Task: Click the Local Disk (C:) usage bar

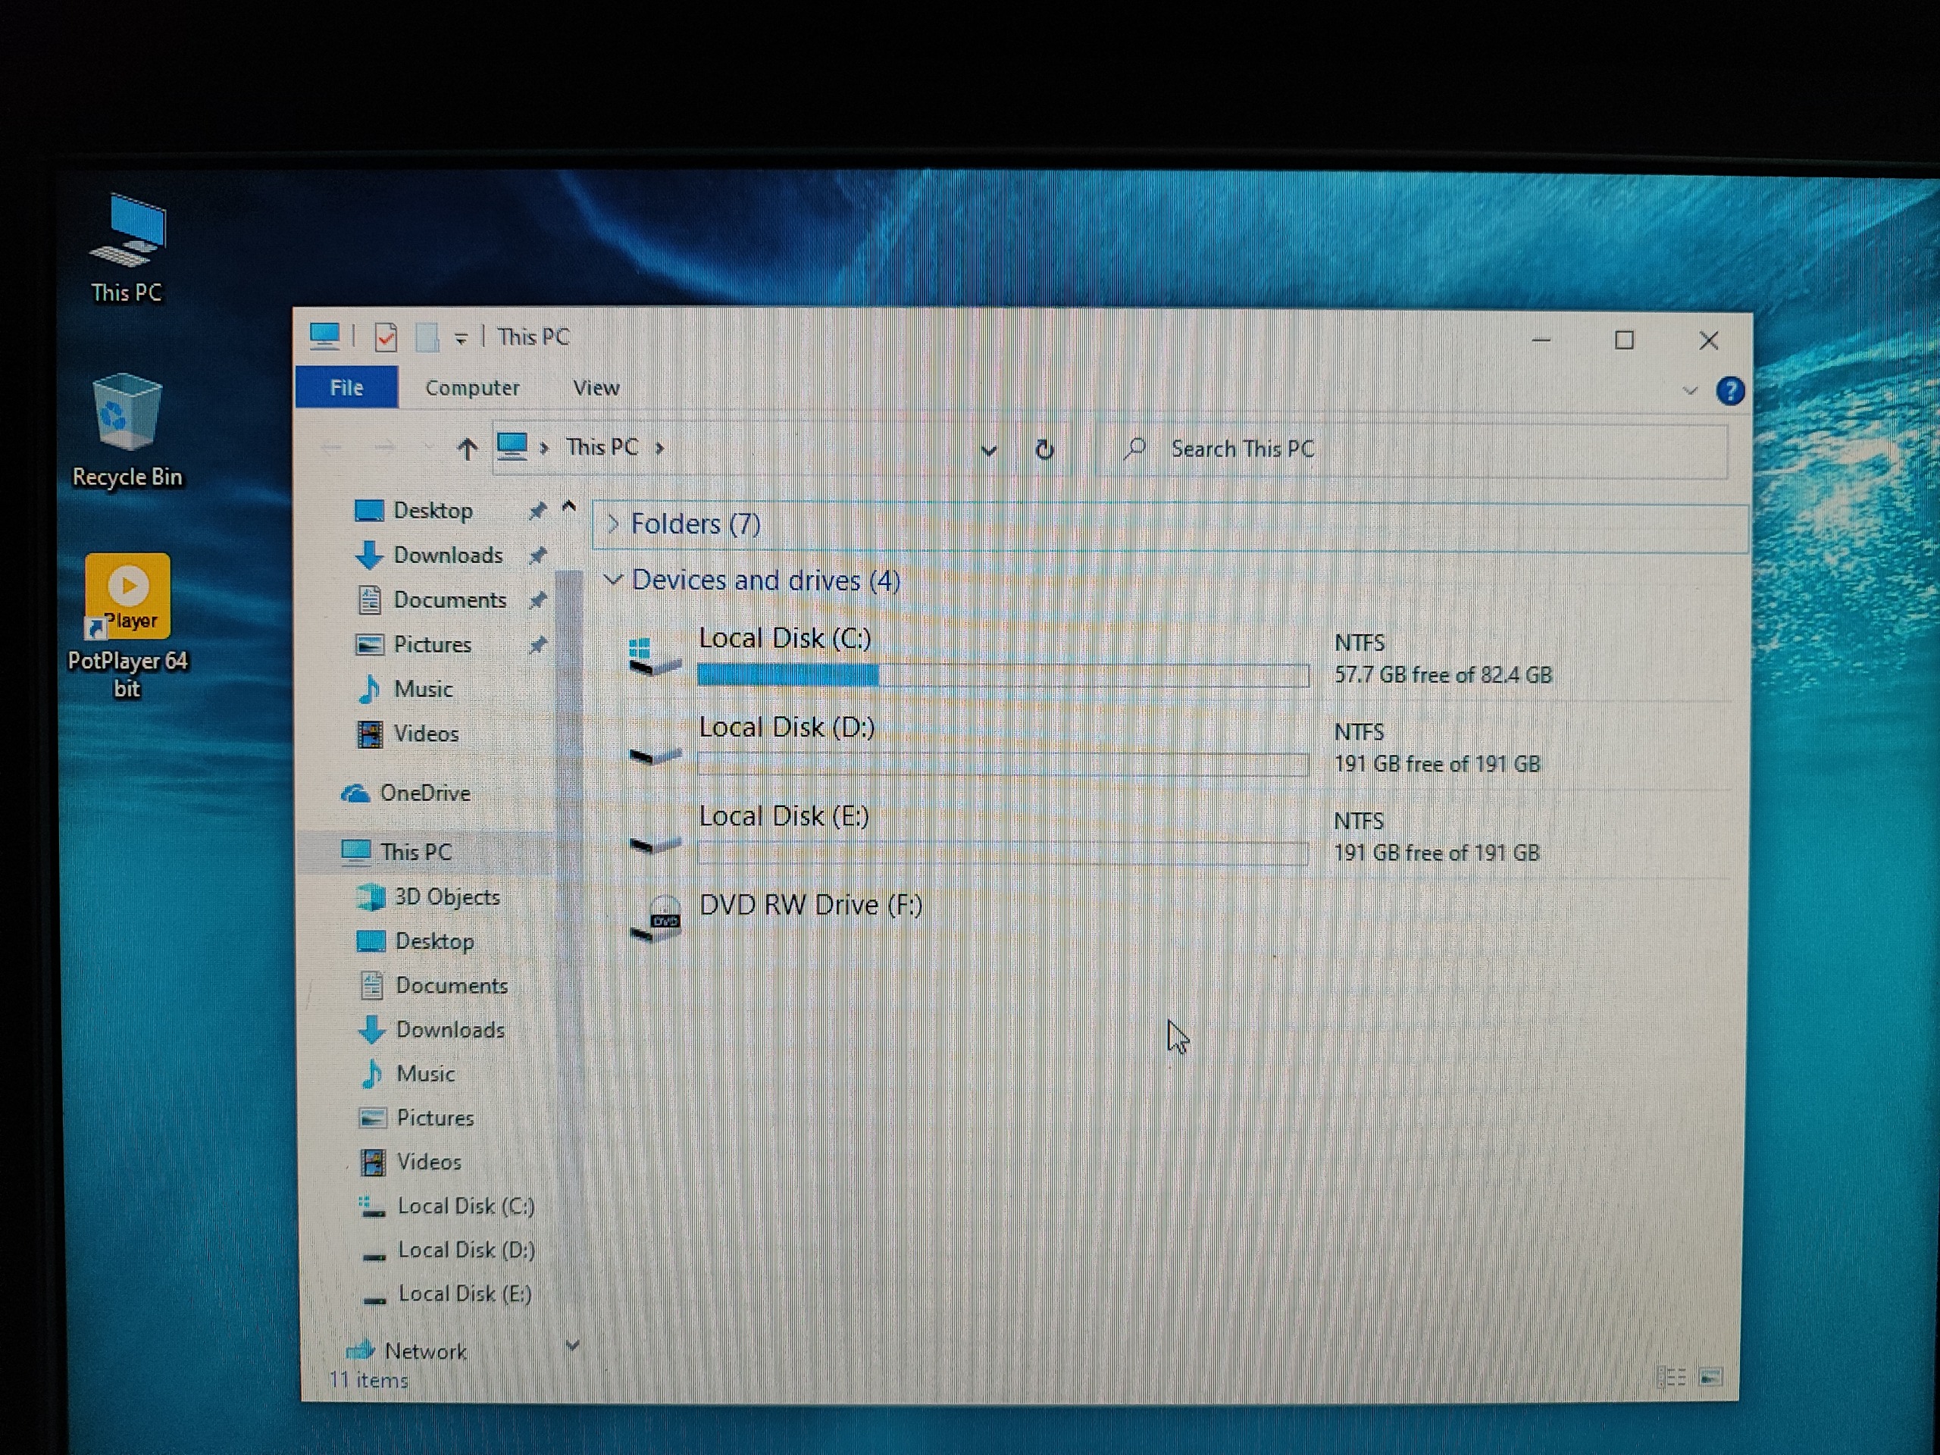Action: 1003,674
